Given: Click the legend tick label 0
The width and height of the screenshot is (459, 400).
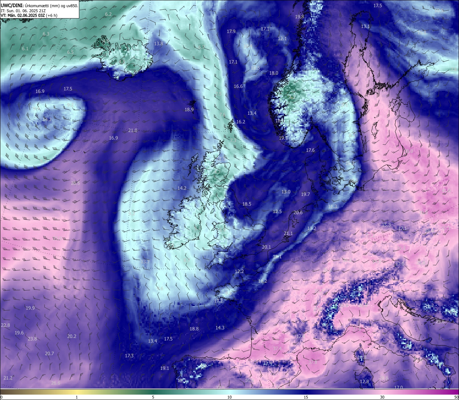Looking at the screenshot, I should click(1, 397).
